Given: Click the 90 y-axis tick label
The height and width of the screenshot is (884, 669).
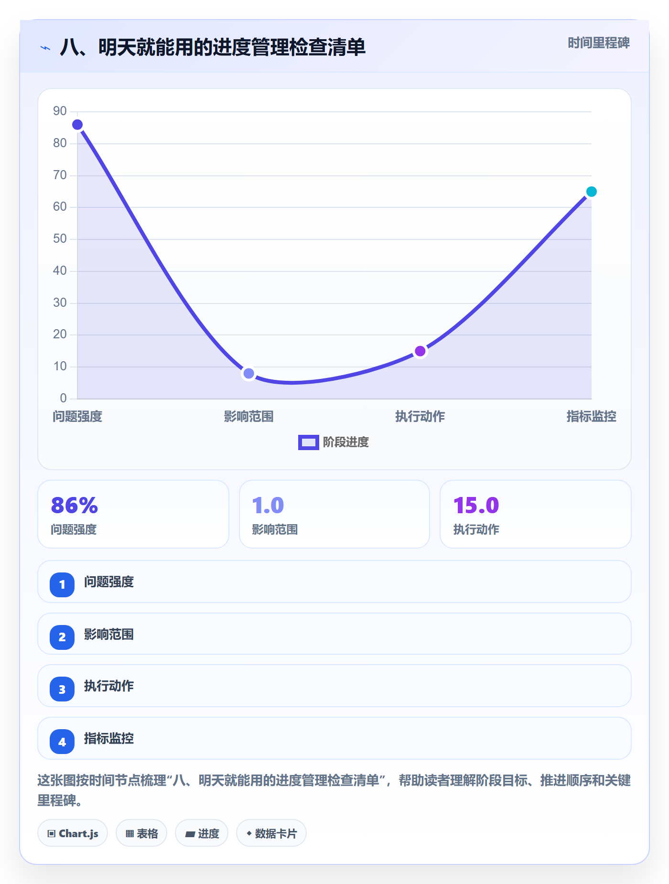Looking at the screenshot, I should coord(60,111).
